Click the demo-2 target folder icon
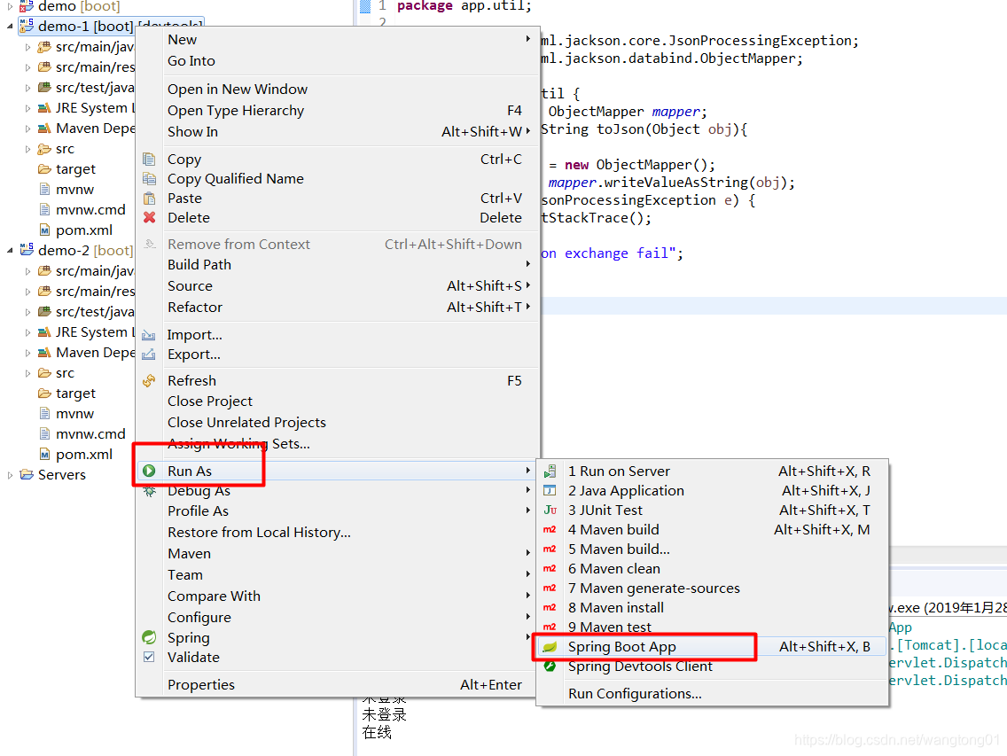The image size is (1007, 756). tap(44, 394)
